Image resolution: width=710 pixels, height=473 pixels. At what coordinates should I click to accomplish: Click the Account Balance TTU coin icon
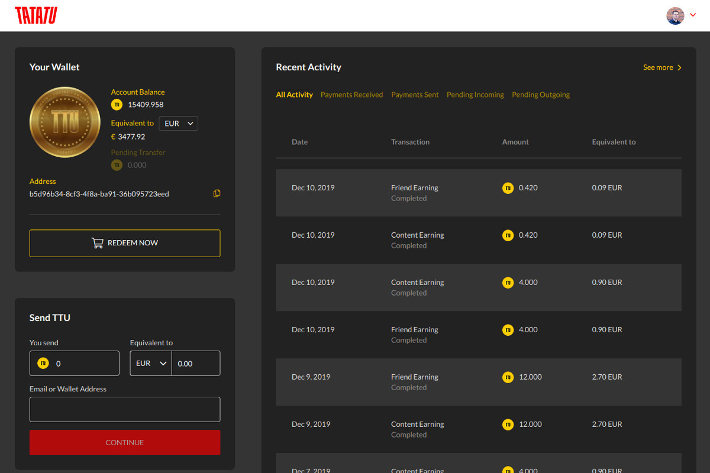point(117,105)
